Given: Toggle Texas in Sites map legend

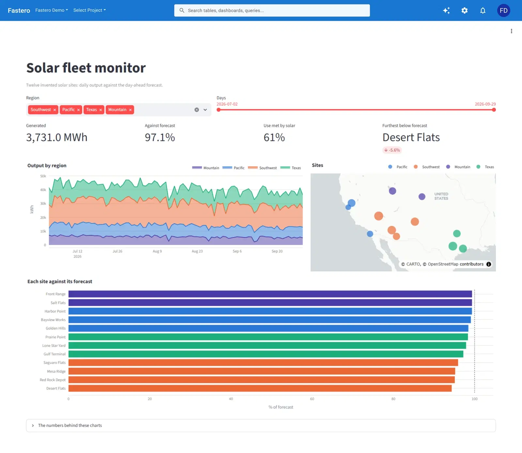Looking at the screenshot, I should pos(485,167).
